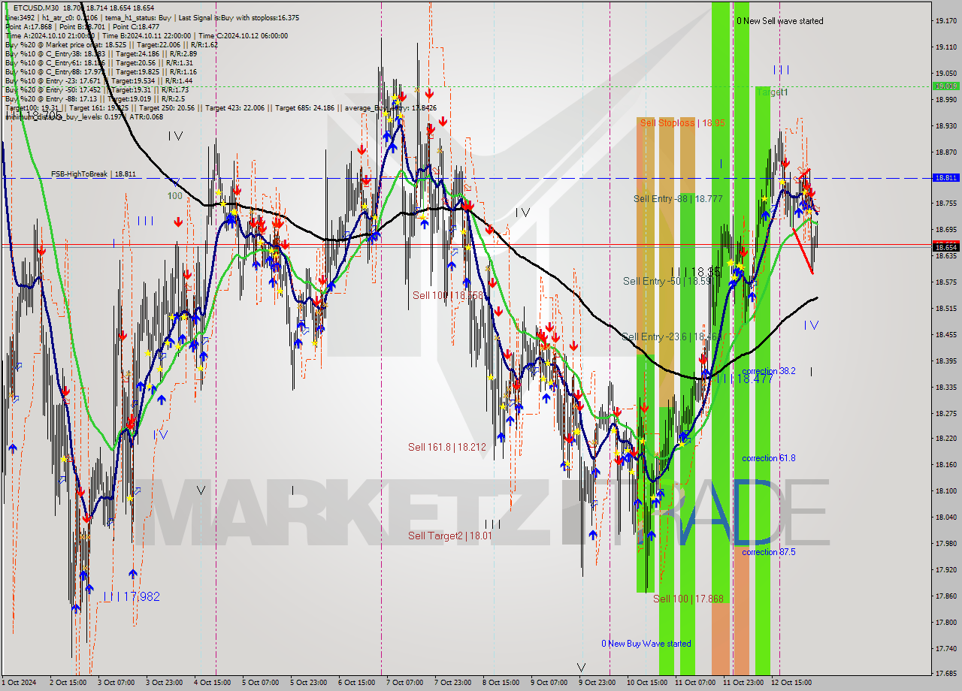The image size is (962, 691).
Task: Click the '4 Oct 15:00' time label
Action: 213,683
